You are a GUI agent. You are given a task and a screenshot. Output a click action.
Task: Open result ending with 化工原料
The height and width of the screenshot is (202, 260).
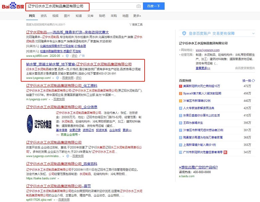pos(62,86)
